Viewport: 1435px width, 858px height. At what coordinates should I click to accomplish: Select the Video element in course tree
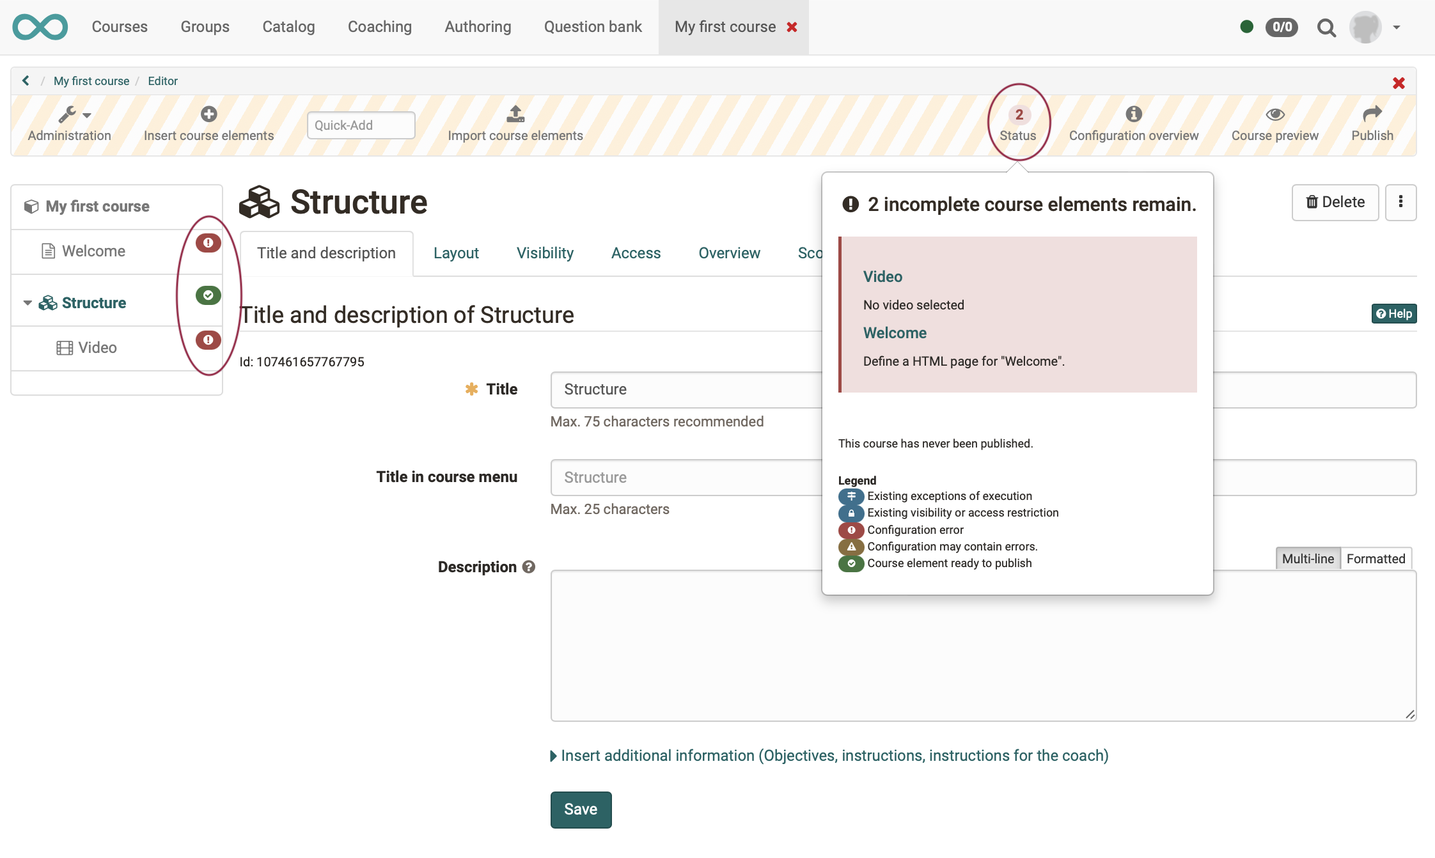pyautogui.click(x=97, y=348)
